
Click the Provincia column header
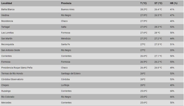(x=66, y=3)
